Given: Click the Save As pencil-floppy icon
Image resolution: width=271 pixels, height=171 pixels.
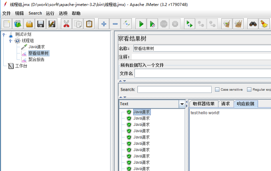Looking at the screenshot, I should [52, 24].
